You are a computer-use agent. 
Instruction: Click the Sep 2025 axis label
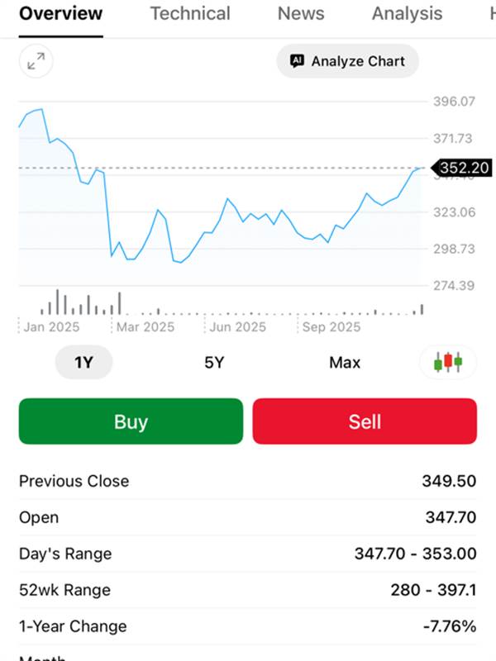point(331,327)
